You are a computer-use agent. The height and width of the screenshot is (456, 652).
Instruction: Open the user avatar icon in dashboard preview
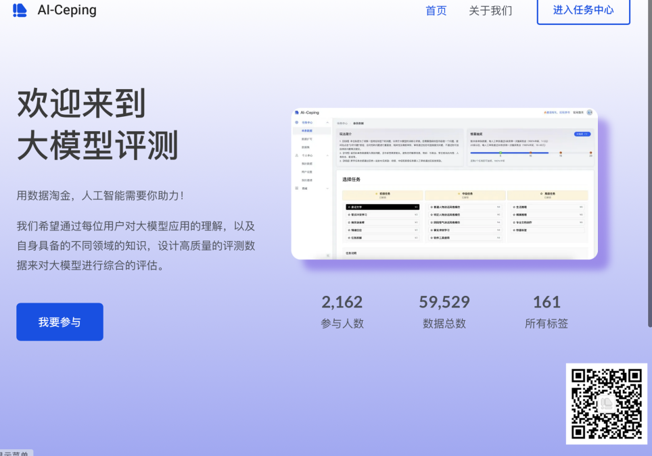590,113
